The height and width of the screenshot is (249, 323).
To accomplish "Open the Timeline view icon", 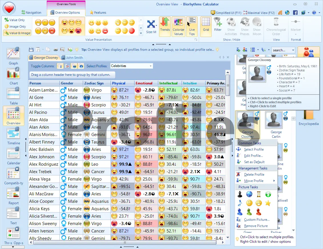I will tap(13, 134).
